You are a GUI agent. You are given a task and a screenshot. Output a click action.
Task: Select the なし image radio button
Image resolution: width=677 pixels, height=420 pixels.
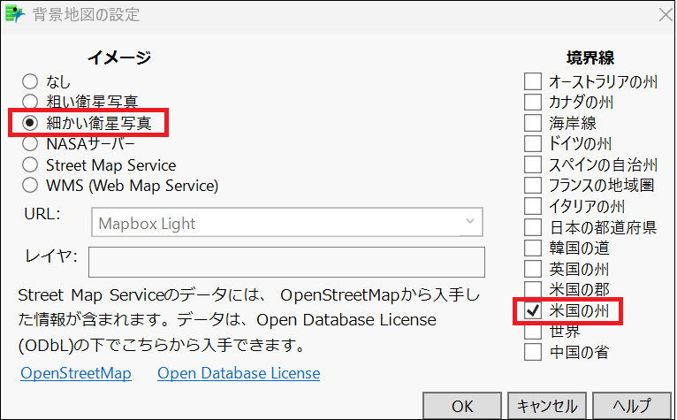pyautogui.click(x=30, y=81)
